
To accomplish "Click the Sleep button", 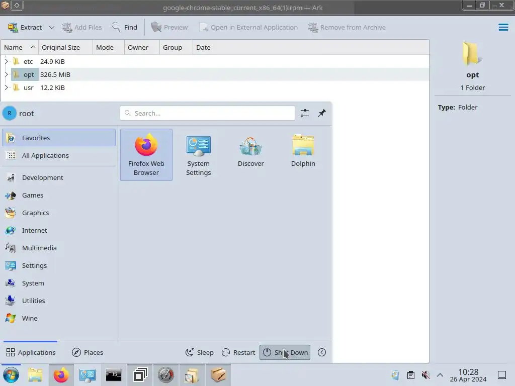I will click(200, 352).
